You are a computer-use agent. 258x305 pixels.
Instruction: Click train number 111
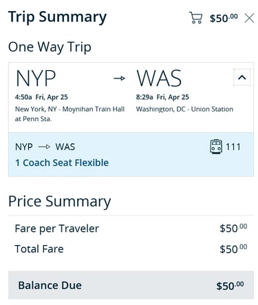(x=233, y=147)
